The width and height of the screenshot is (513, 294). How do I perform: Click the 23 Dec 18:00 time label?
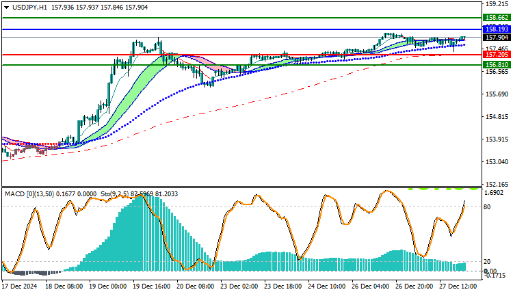pyautogui.click(x=283, y=286)
